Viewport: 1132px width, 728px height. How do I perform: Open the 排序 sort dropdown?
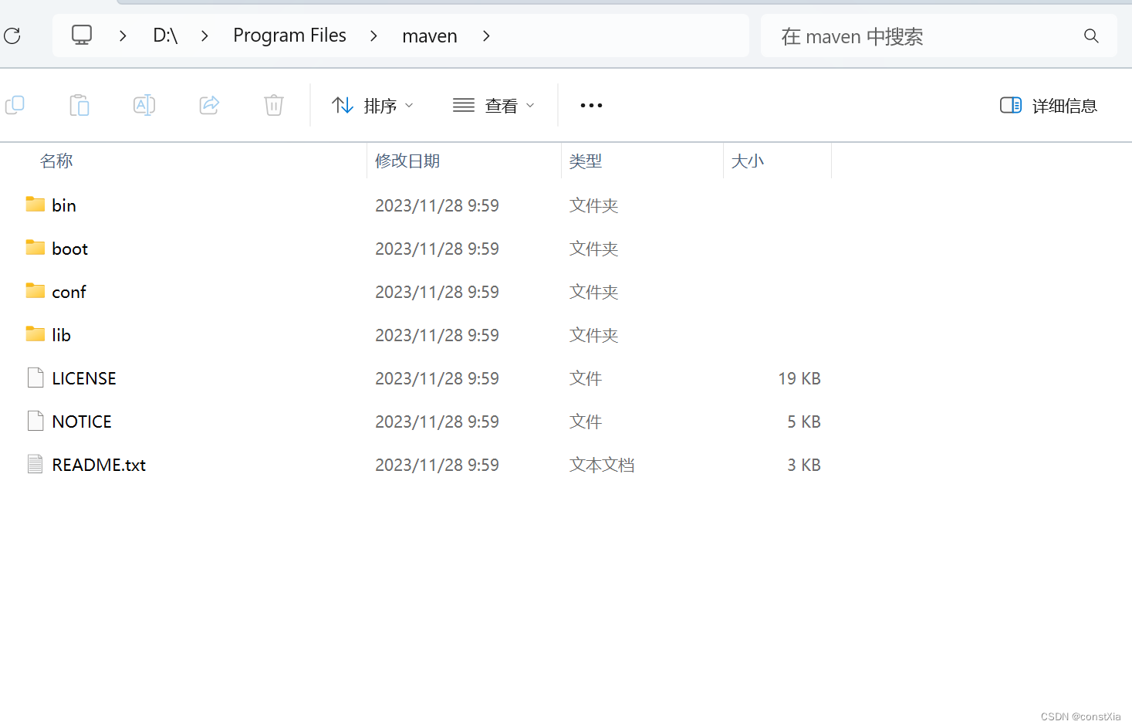click(x=373, y=105)
